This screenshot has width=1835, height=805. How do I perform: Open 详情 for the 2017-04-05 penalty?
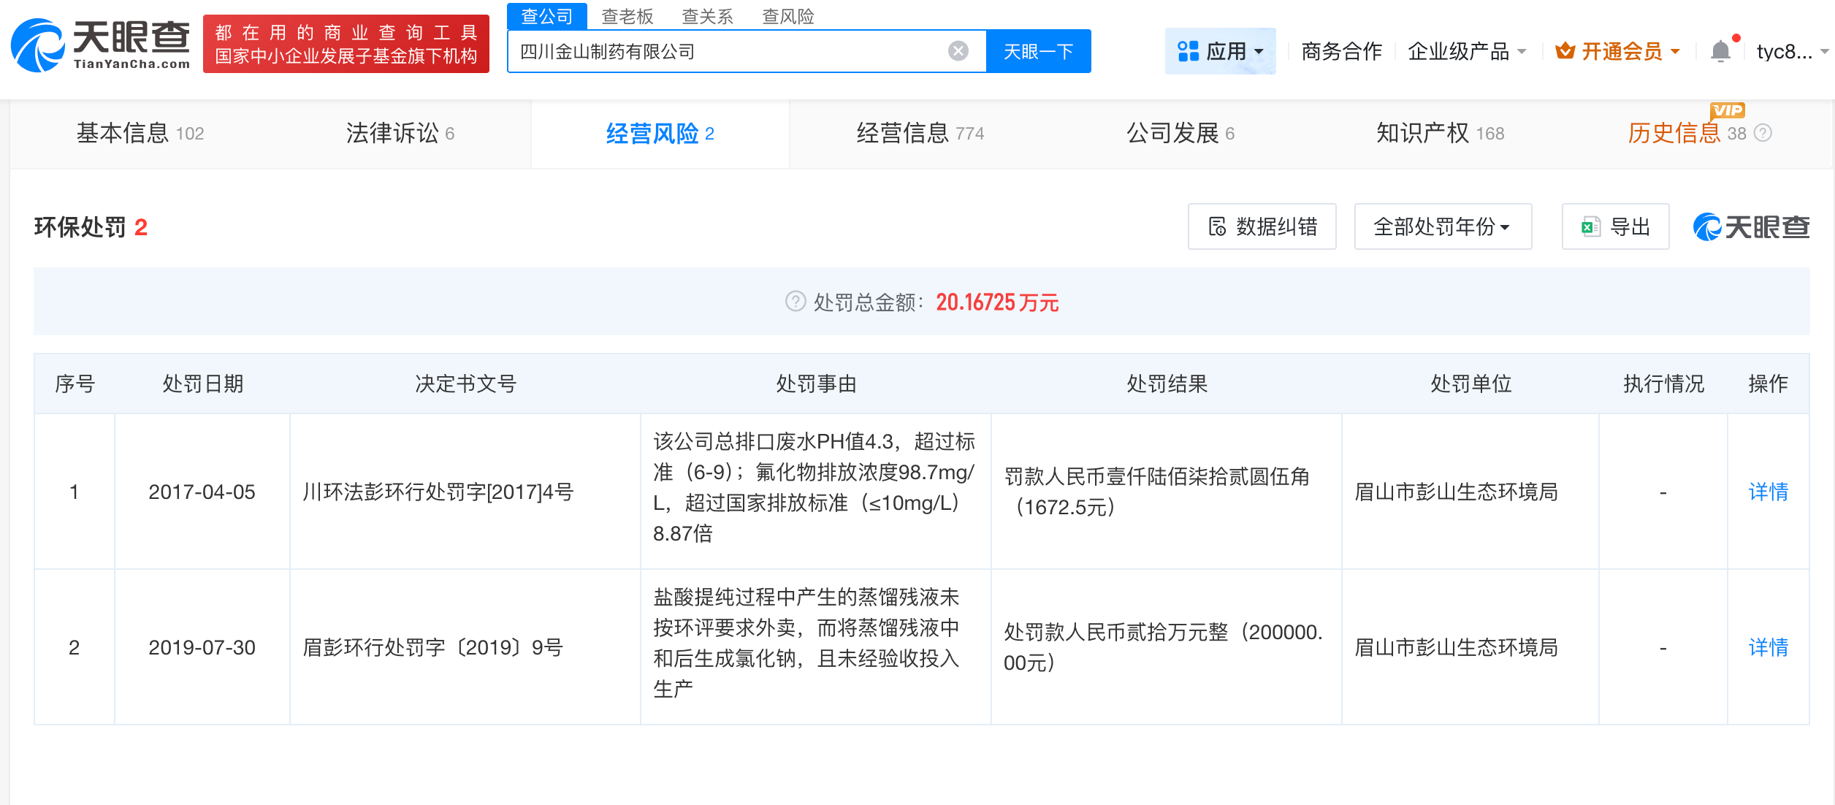pyautogui.click(x=1768, y=492)
